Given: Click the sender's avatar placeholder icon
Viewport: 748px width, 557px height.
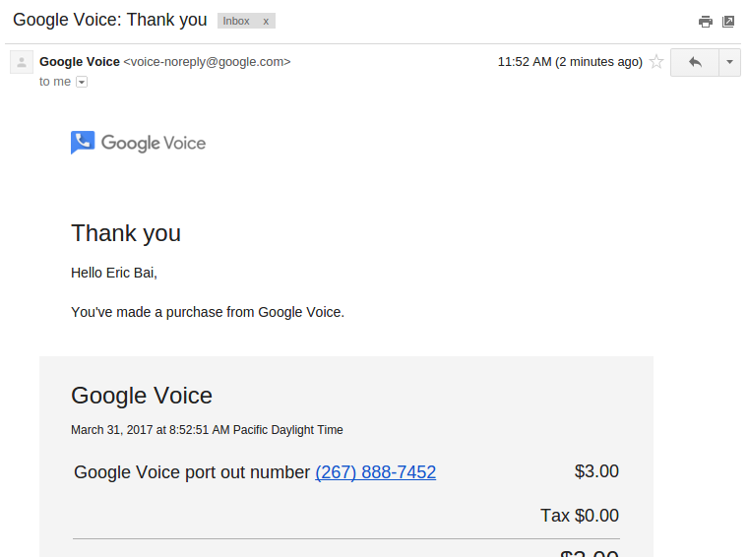Looking at the screenshot, I should [22, 62].
